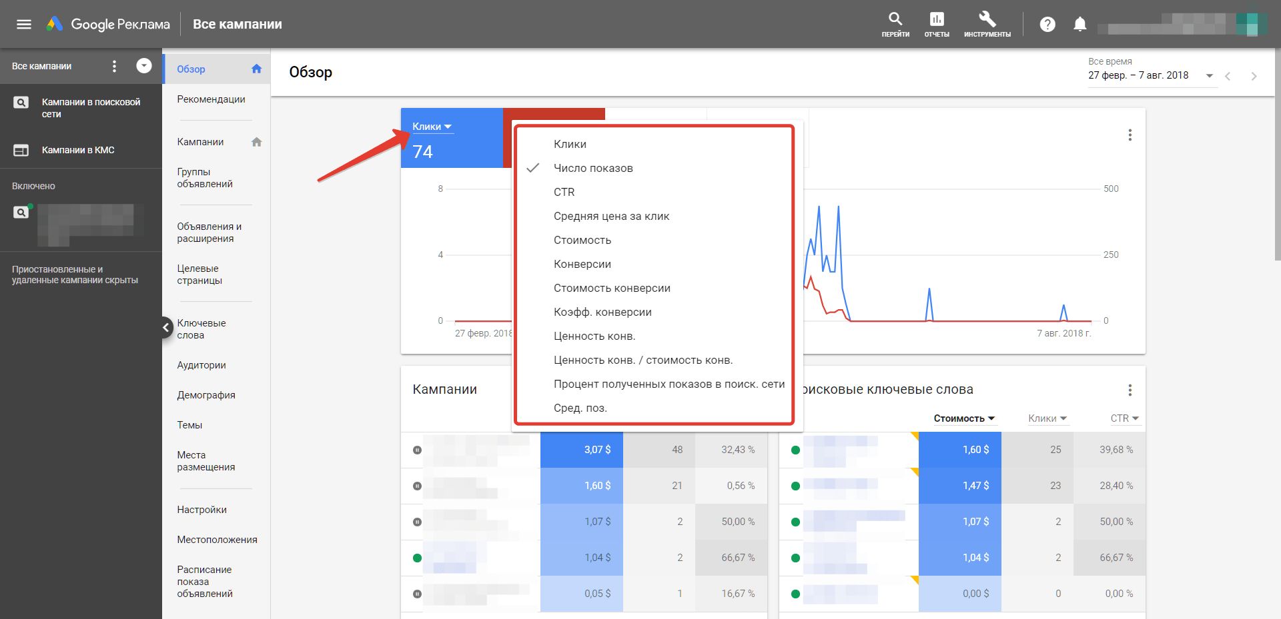The height and width of the screenshot is (619, 1281).
Task: Go to previous date period arrow
Action: (x=1228, y=76)
